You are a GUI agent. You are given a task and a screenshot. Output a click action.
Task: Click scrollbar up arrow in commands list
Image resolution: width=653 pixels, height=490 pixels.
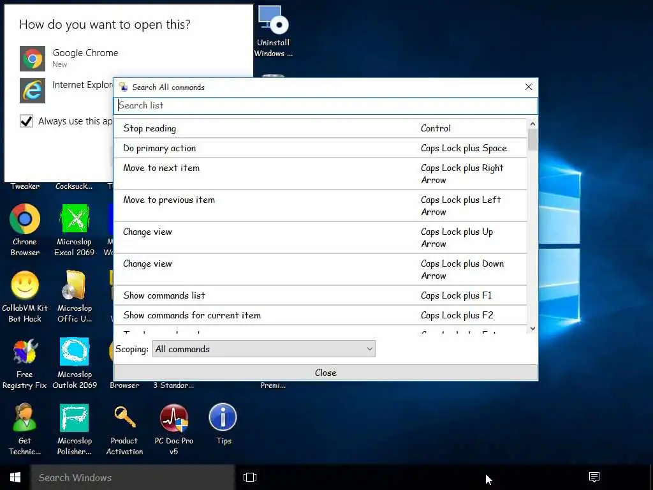coord(532,124)
